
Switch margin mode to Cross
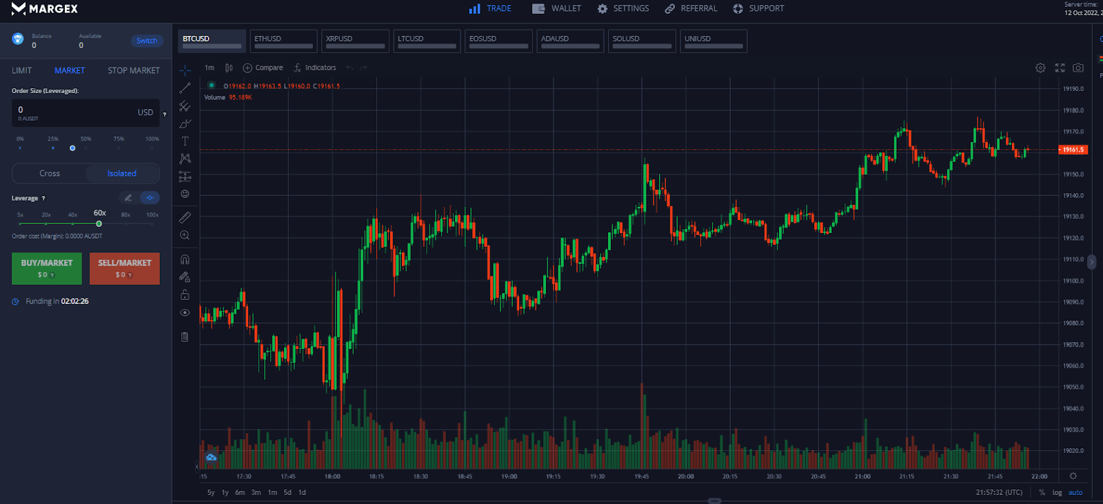(50, 174)
